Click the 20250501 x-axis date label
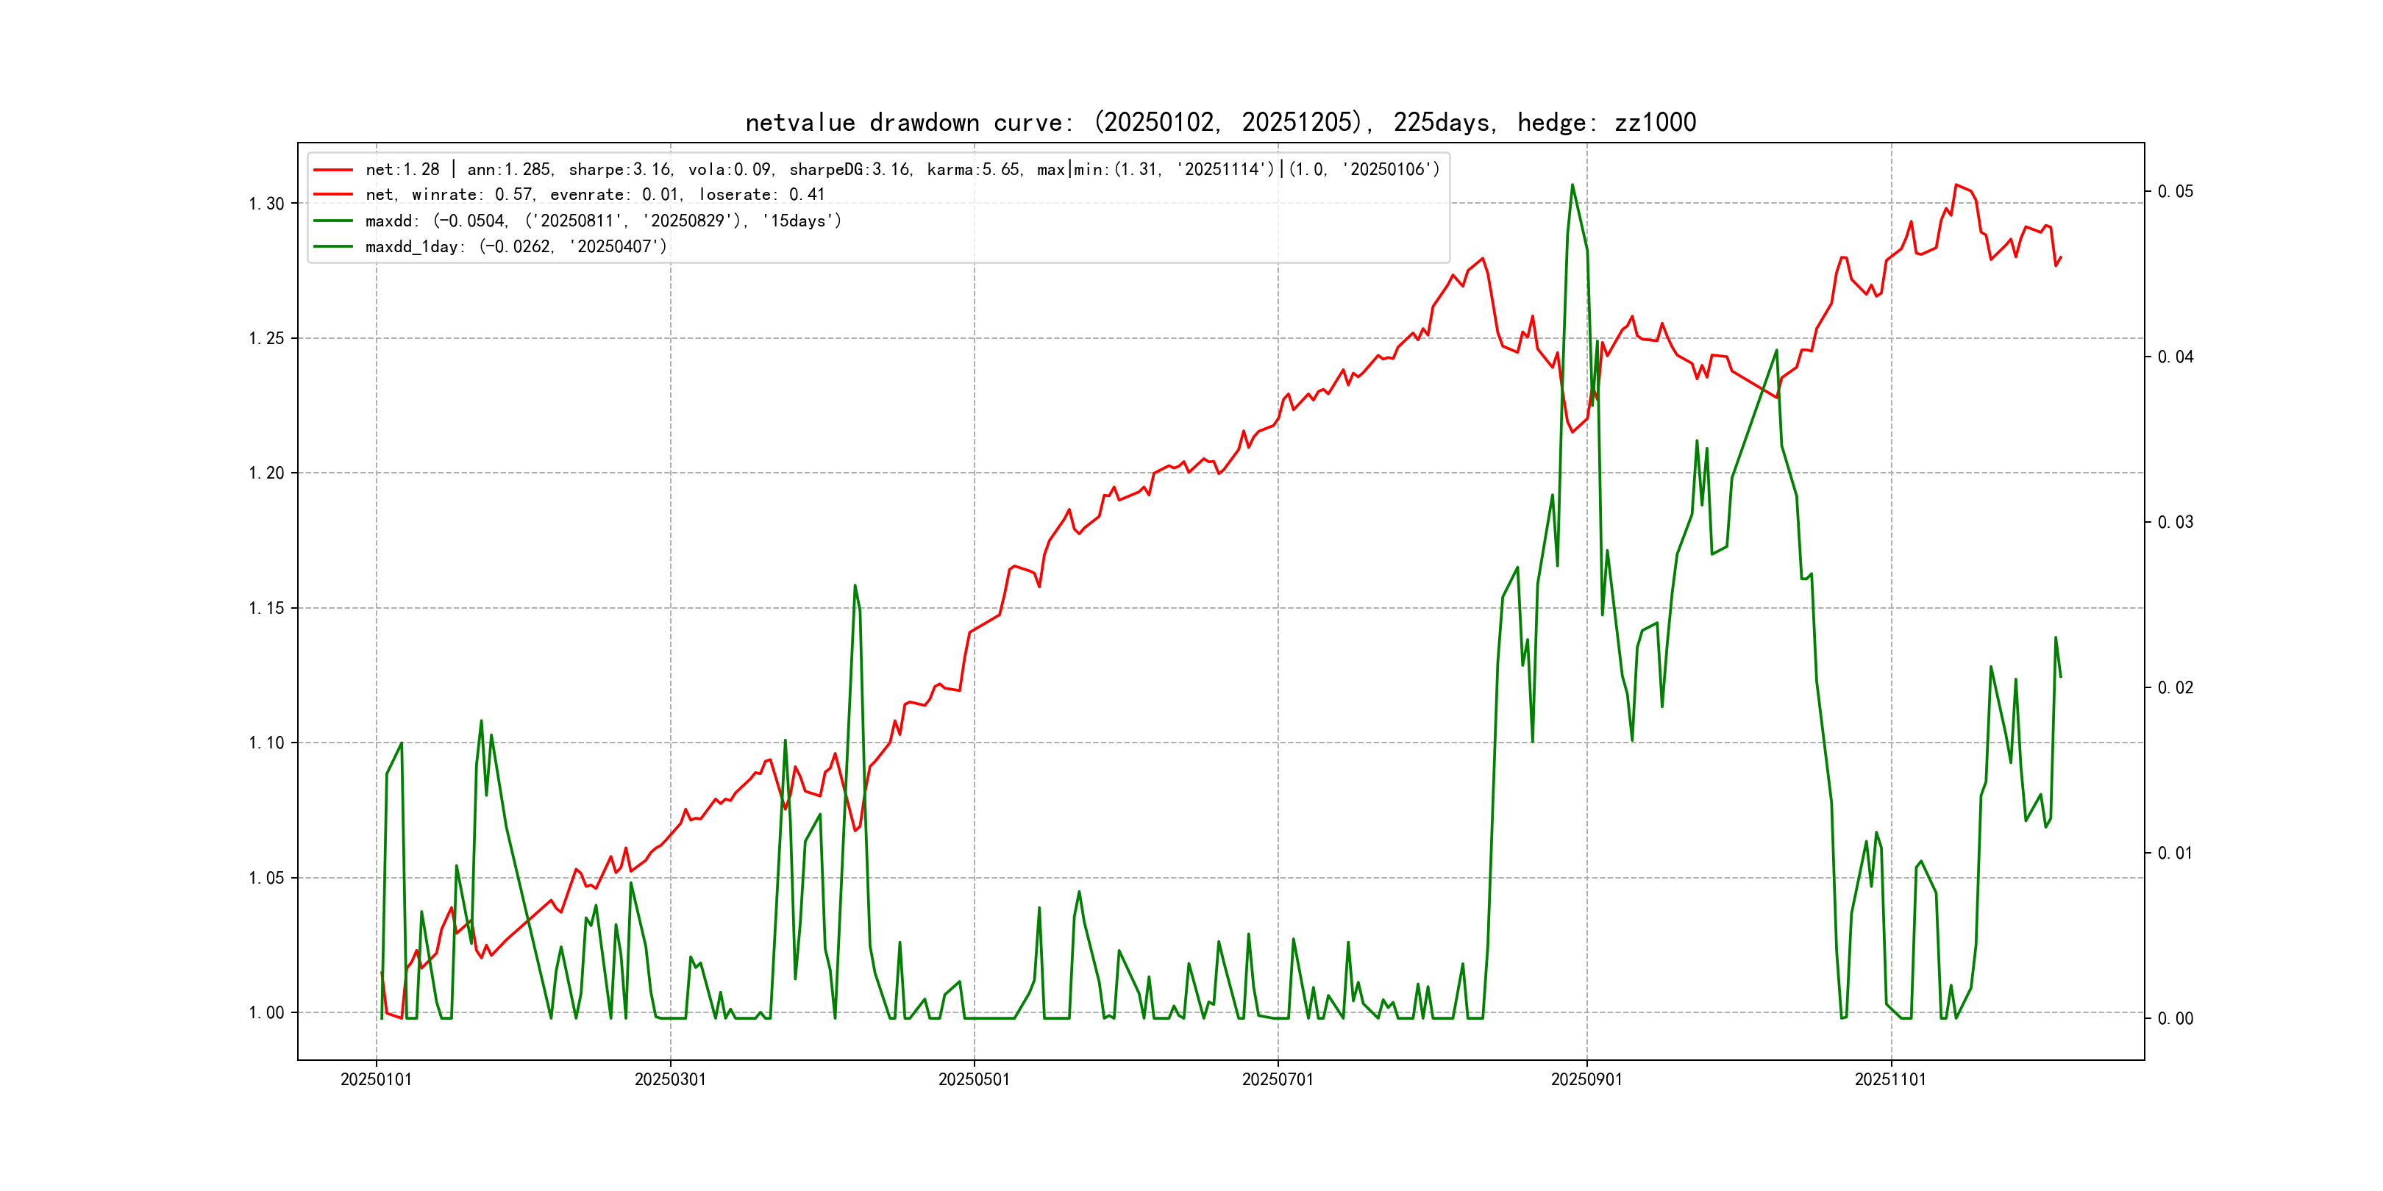 (973, 1079)
